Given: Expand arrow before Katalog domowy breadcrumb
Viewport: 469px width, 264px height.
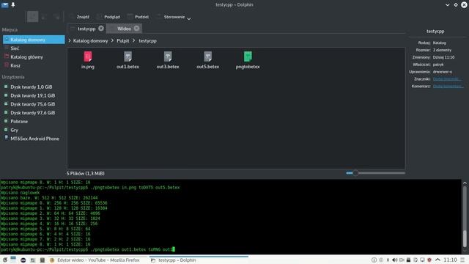Looking at the screenshot, I should pyautogui.click(x=70, y=41).
